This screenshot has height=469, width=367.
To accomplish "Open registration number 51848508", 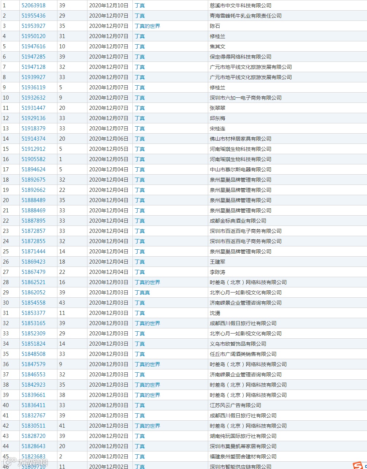I will 34,354.
